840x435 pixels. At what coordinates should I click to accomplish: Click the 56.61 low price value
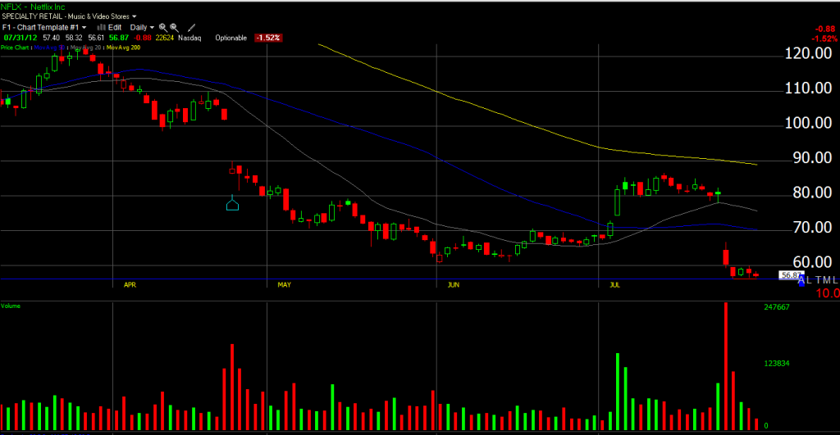coord(97,38)
